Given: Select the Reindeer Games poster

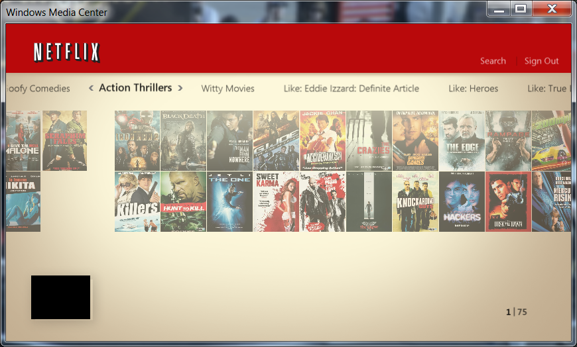Looking at the screenshot, I should click(x=415, y=140).
